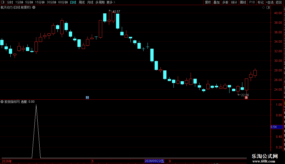Click the 2026/05/22/五 date marker
Screen dimensions: 285x164
(x=155, y=161)
